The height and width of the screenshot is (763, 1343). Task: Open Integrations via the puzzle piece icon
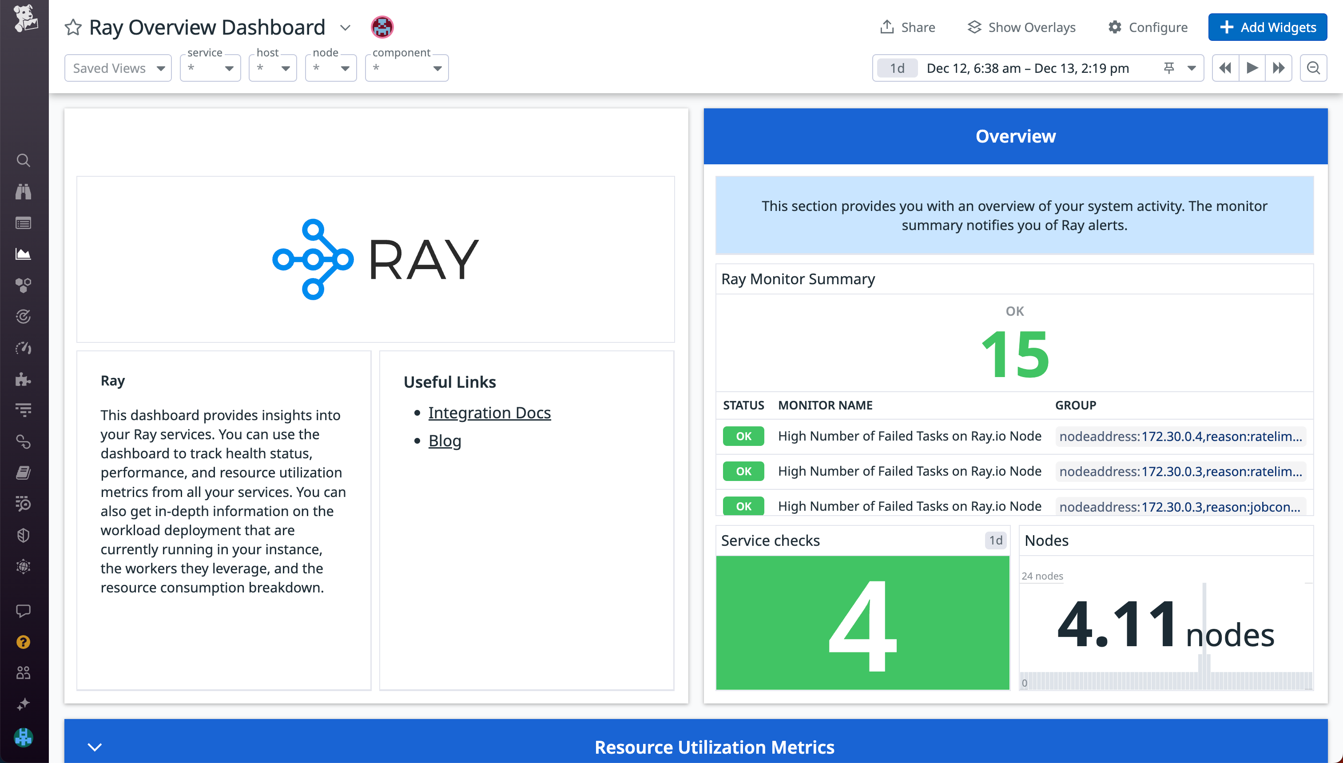coord(23,379)
